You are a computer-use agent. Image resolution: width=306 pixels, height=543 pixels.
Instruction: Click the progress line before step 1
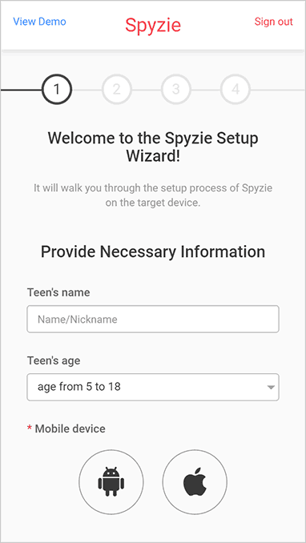tap(21, 90)
